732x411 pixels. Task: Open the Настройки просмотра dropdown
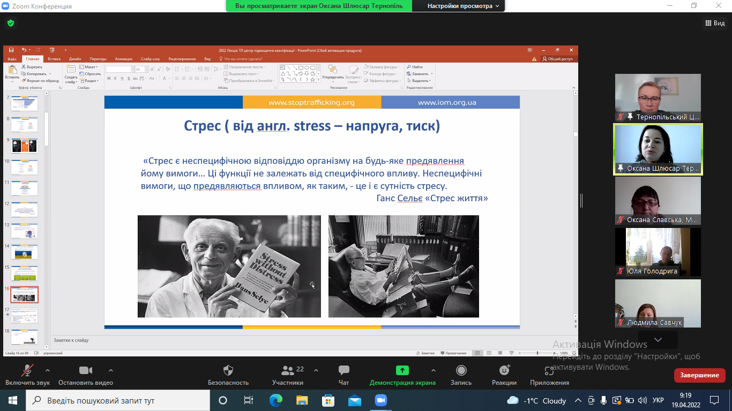pyautogui.click(x=463, y=6)
